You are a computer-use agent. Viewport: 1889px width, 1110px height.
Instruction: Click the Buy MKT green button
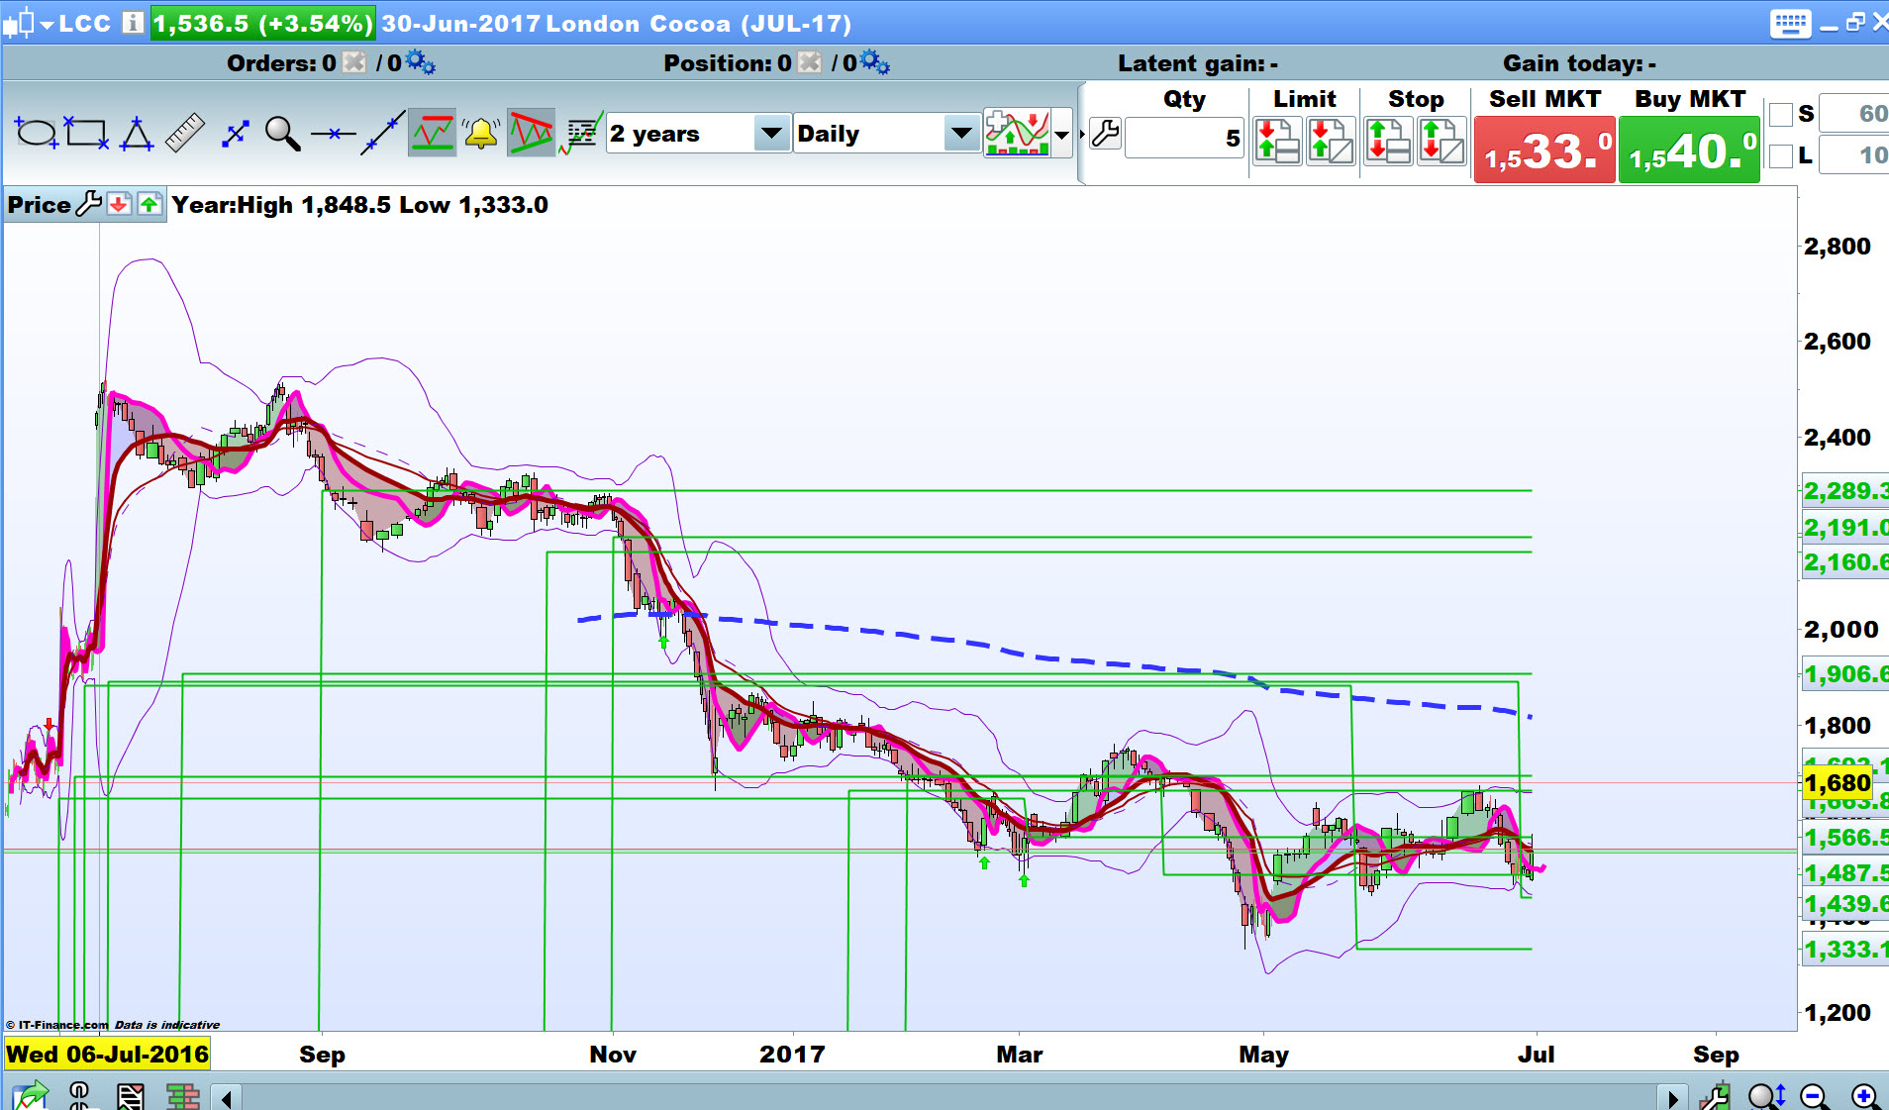tap(1689, 150)
